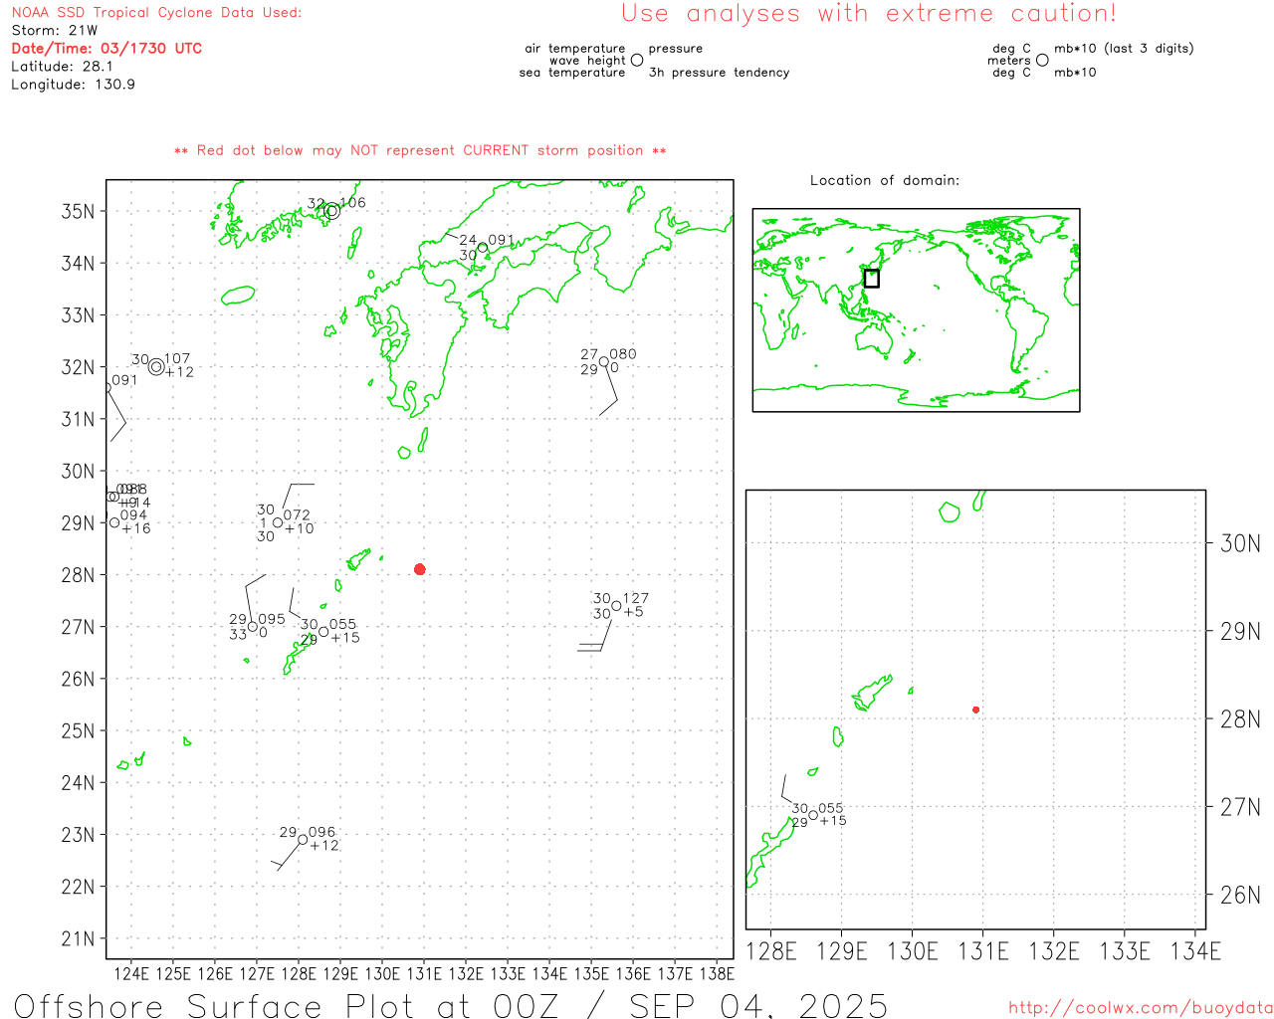The image size is (1274, 1019).
Task: Click the 134E label on the inset map
Action: click(x=1195, y=951)
